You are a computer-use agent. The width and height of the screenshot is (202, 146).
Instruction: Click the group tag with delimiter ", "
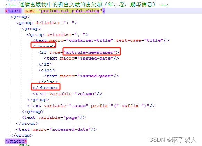coord(58,35)
